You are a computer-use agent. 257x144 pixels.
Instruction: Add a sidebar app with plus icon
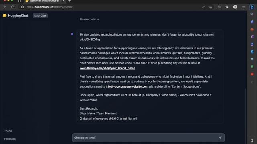tap(252, 82)
